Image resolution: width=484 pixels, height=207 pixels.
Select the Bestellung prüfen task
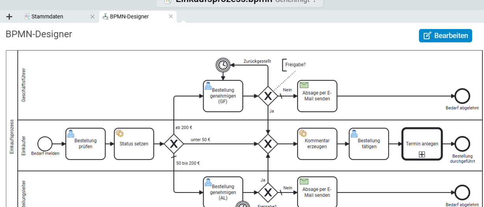tap(86, 144)
